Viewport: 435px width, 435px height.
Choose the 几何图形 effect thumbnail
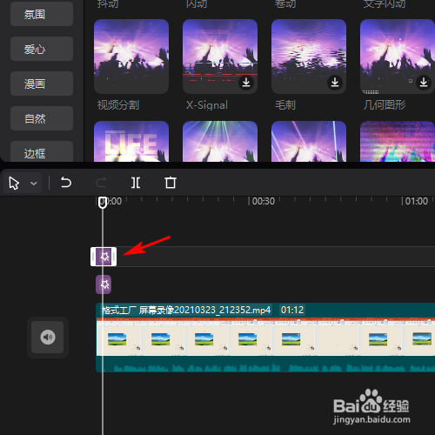click(398, 57)
